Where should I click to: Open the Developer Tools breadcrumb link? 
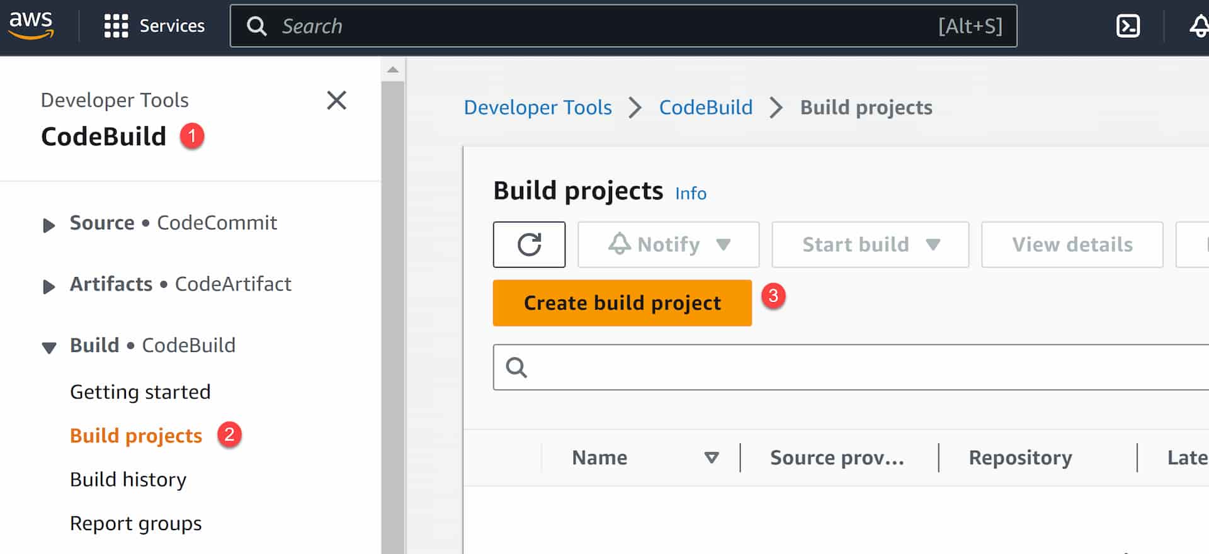click(538, 108)
